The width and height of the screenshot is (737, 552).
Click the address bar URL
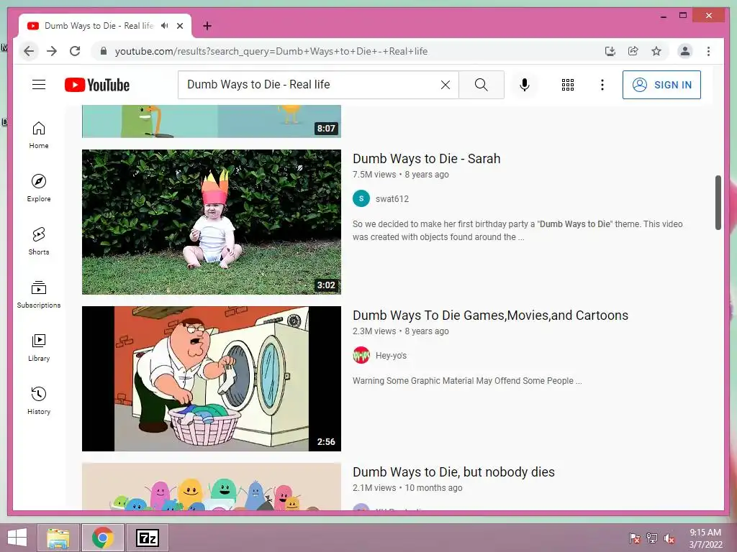click(271, 51)
